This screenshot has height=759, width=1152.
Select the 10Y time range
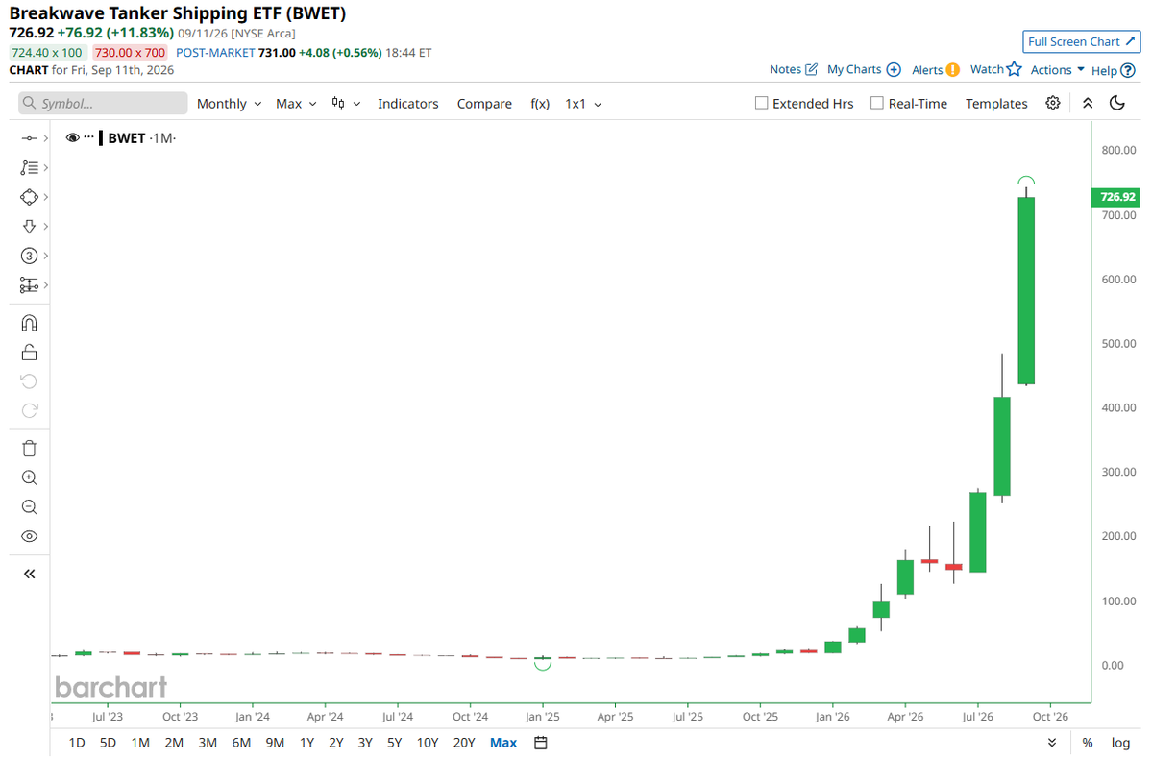(427, 743)
